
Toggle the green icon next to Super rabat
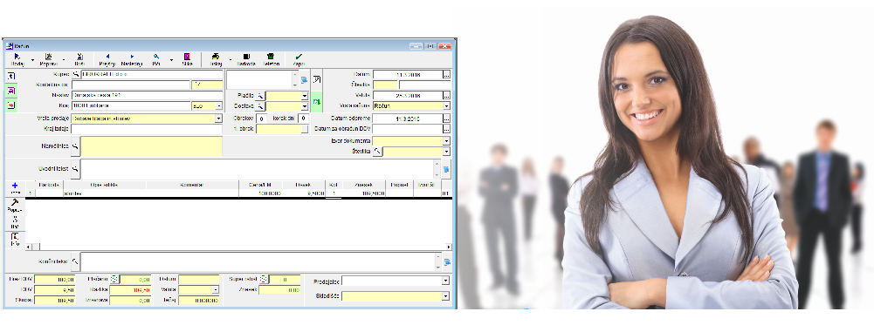pyautogui.click(x=263, y=279)
